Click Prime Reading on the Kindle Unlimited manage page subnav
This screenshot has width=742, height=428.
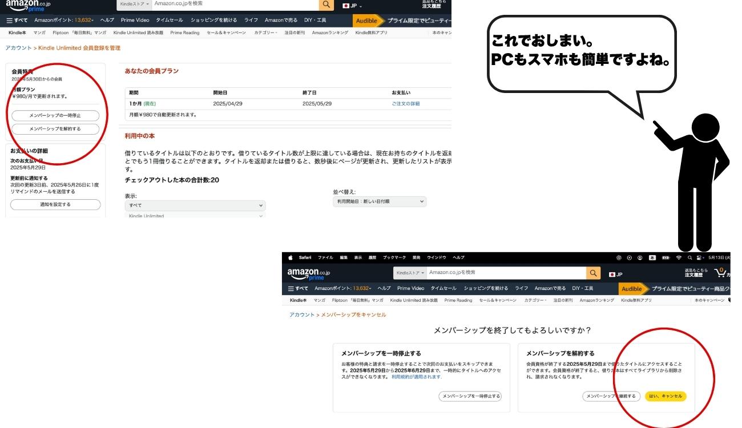tap(185, 33)
